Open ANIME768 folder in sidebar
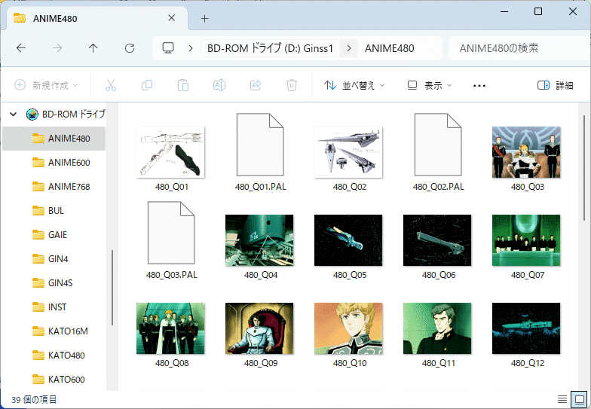This screenshot has width=591, height=409. tap(54, 187)
